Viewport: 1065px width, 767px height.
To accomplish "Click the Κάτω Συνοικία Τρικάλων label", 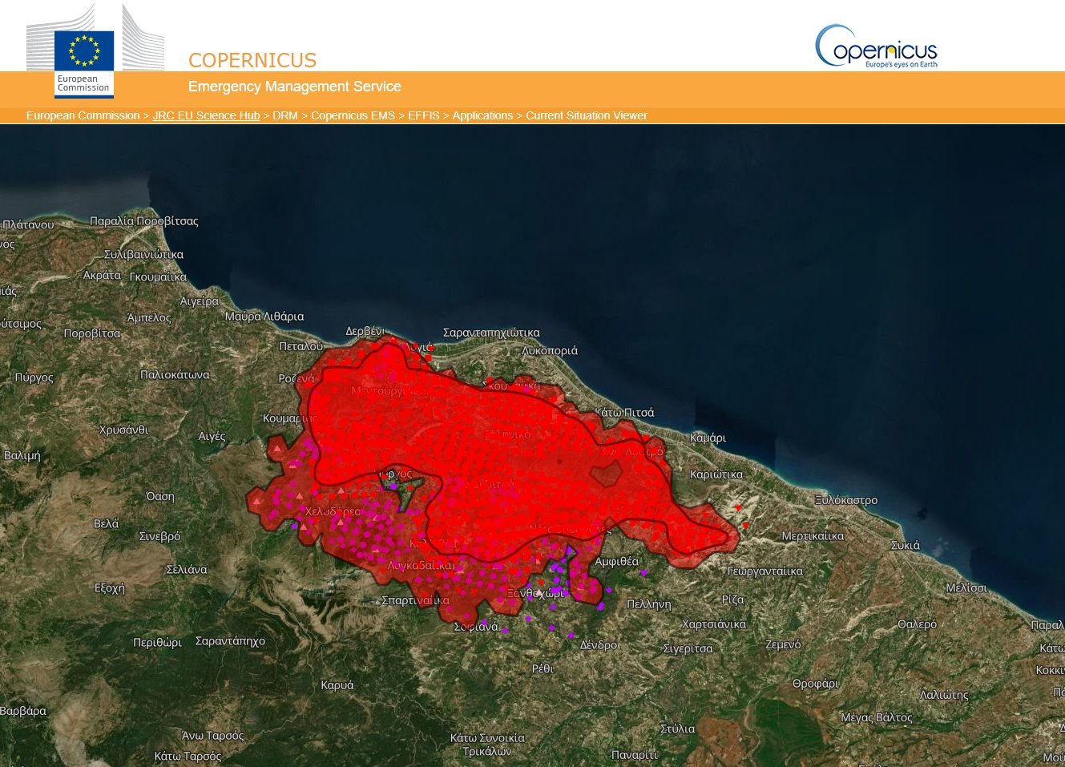I will [x=487, y=745].
